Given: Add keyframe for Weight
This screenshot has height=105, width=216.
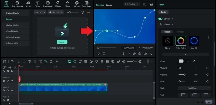Looking at the screenshot, I should (207, 68).
